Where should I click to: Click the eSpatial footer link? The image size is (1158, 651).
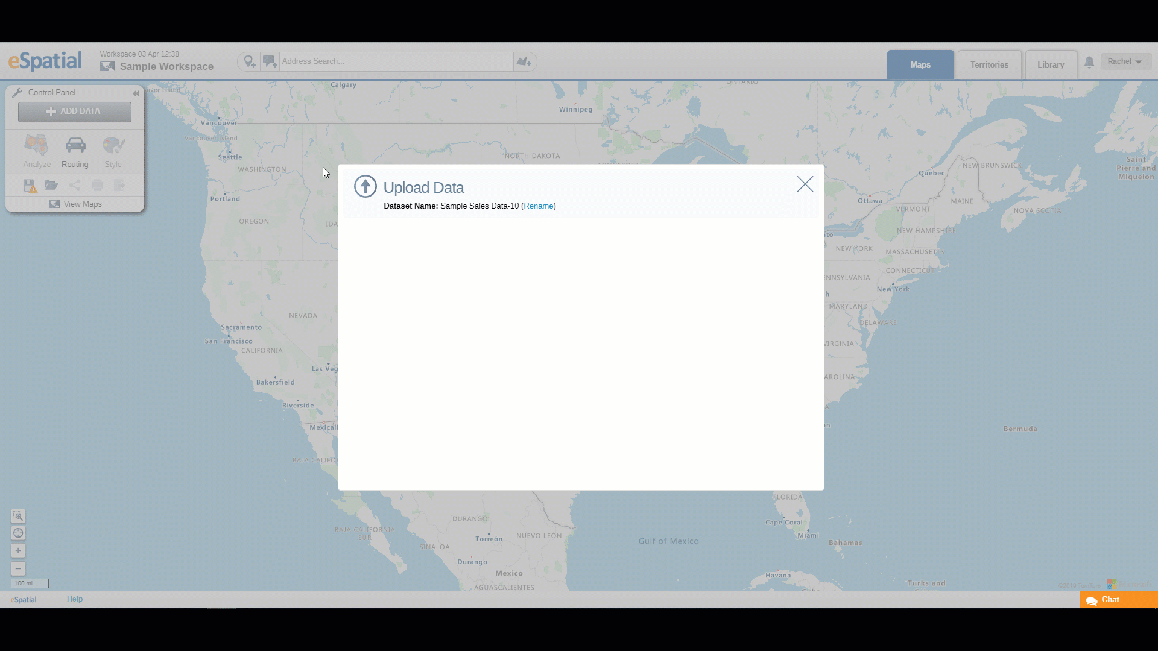[x=24, y=600]
